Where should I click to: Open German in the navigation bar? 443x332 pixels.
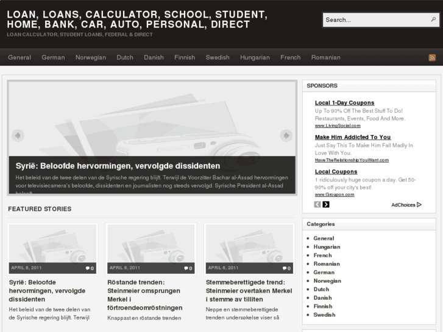pos(53,57)
